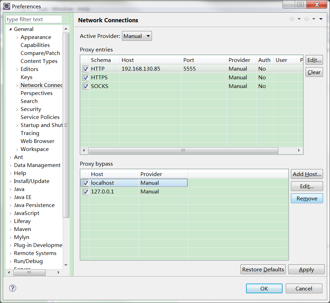Collapse the General tree node

(10, 29)
